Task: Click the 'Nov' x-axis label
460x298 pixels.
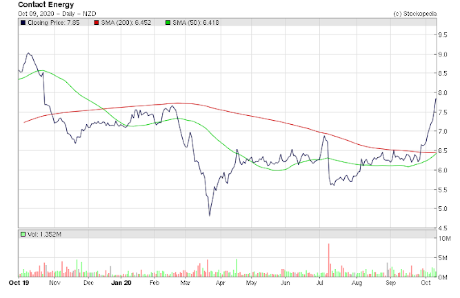Action: [54, 283]
